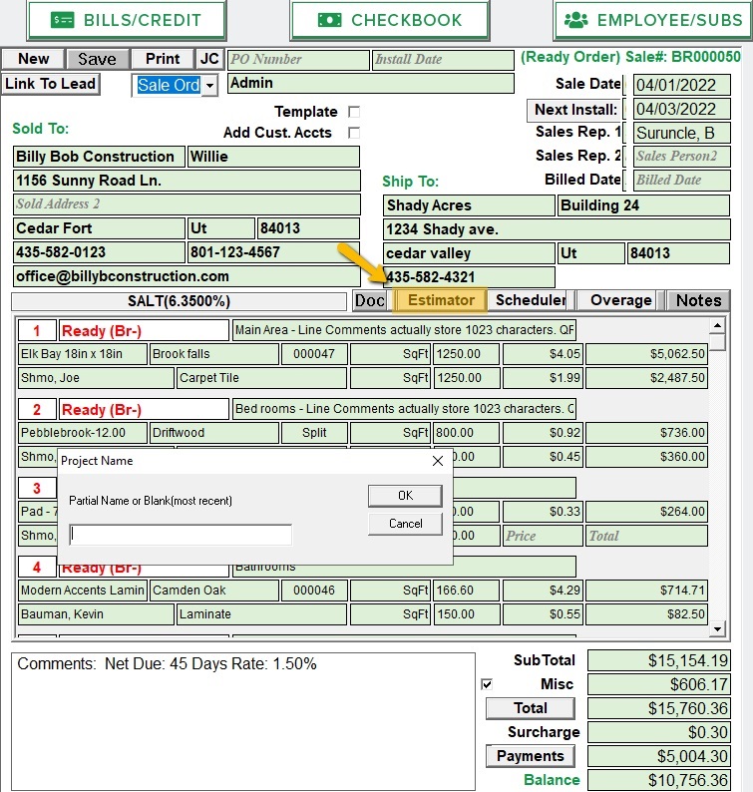Viewport: 753px width, 792px height.
Task: Click the Driftwood color cell
Action: [x=214, y=433]
